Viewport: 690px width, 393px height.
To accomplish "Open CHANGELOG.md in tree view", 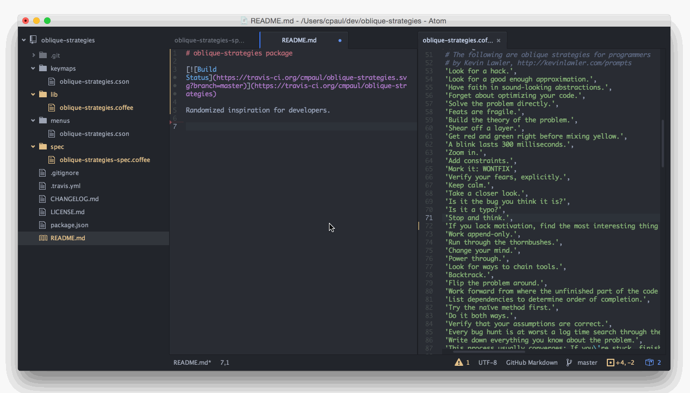I will 74,199.
